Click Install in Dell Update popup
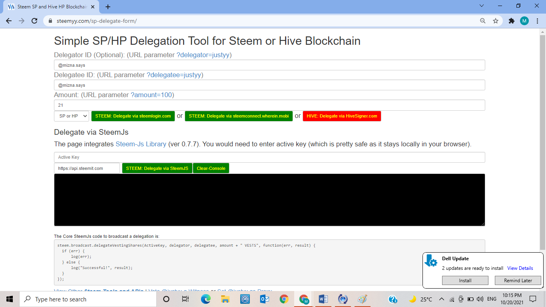This screenshot has height=307, width=546. pyautogui.click(x=465, y=281)
